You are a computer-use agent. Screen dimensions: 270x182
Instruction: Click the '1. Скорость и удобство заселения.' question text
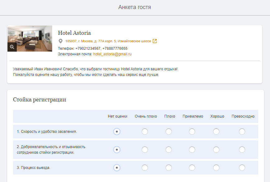[x=47, y=132]
